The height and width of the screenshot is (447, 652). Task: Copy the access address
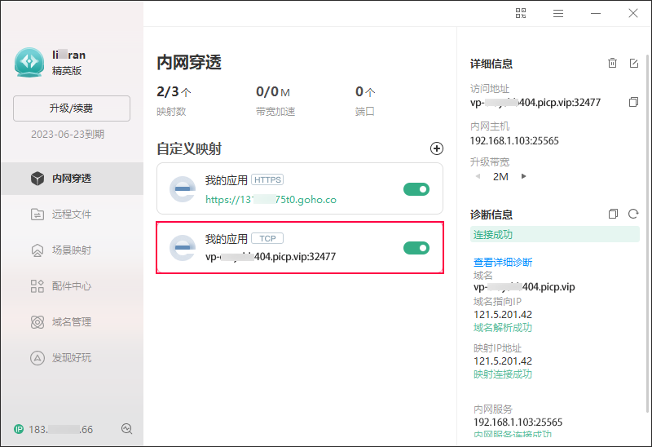point(633,102)
